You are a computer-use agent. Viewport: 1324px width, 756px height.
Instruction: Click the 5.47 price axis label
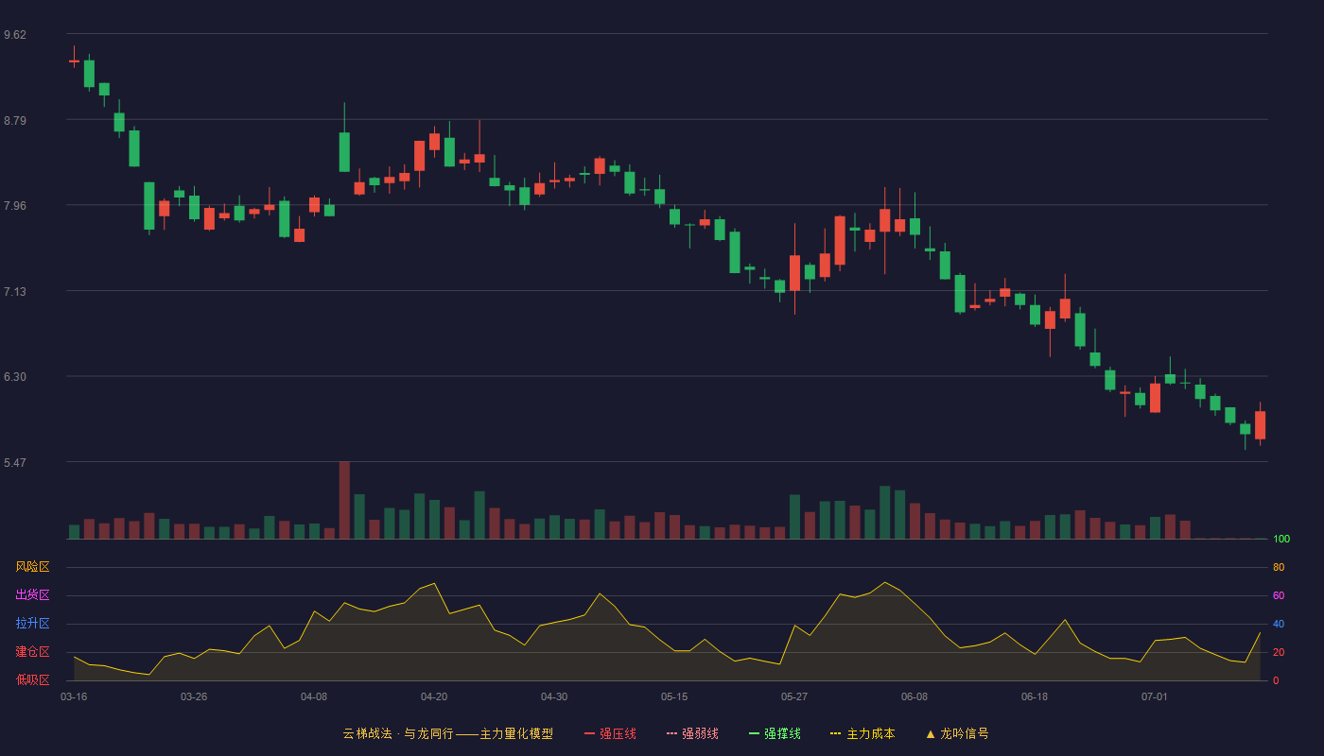coord(15,463)
